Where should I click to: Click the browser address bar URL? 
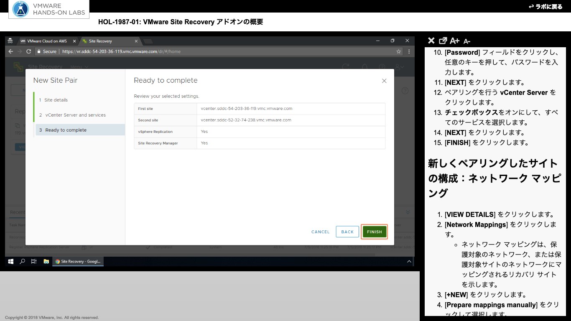121,51
